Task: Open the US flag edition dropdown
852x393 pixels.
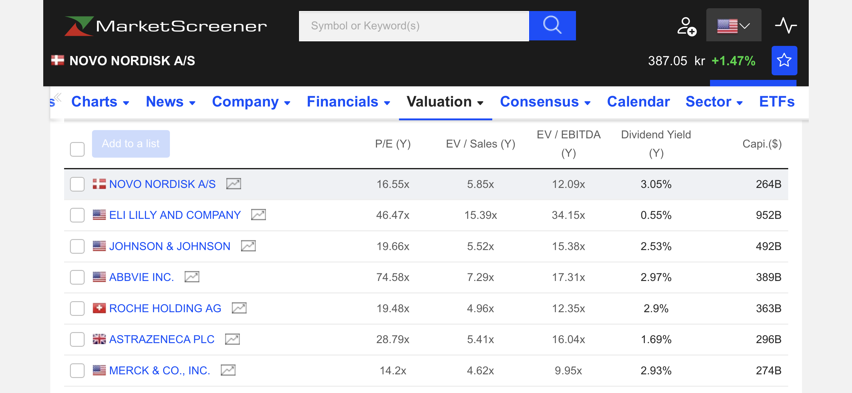Action: click(x=733, y=26)
